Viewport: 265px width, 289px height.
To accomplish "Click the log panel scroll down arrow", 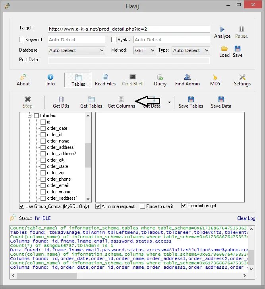I will coord(251,269).
